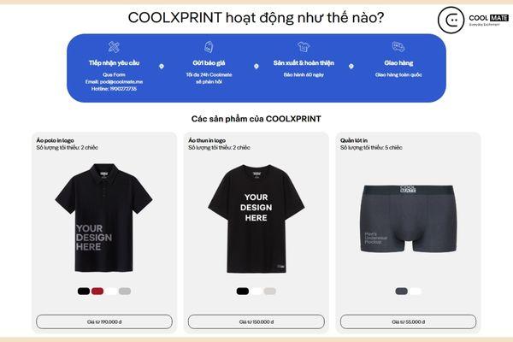Click the step marker after 'Gửi báo giá'
The height and width of the screenshot is (342, 513).
[256, 67]
